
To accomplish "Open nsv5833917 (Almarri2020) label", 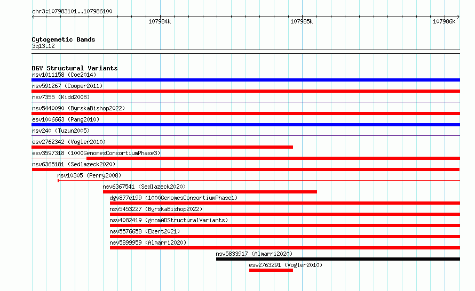I will (254, 254).
